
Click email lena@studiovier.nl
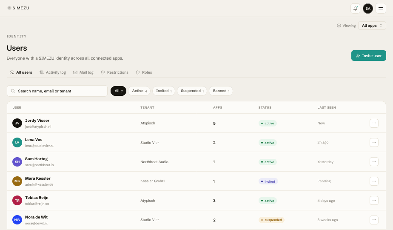point(39,146)
